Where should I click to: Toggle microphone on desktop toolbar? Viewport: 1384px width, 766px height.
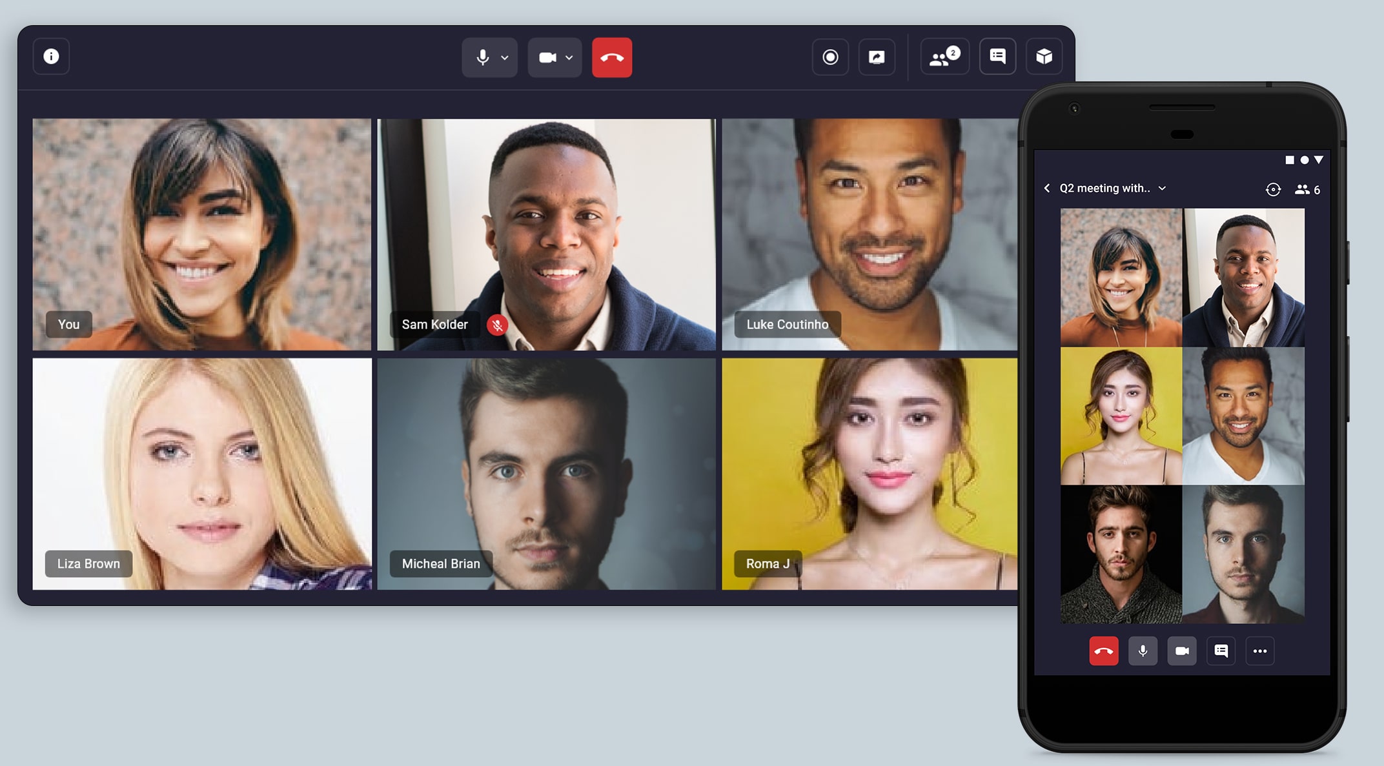point(481,55)
